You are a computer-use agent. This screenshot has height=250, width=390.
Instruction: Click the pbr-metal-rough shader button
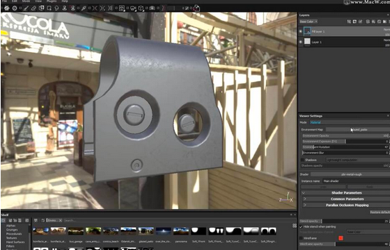[350, 174]
